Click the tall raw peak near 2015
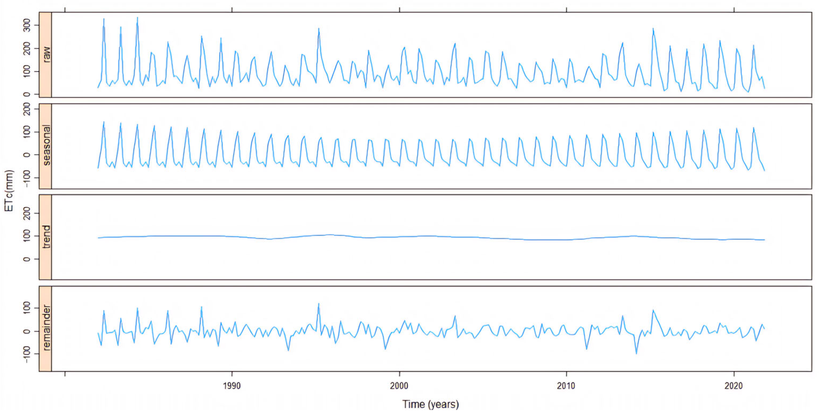The width and height of the screenshot is (820, 414). click(x=653, y=29)
